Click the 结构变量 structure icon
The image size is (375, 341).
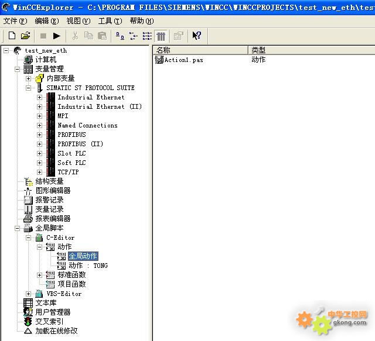click(29, 181)
